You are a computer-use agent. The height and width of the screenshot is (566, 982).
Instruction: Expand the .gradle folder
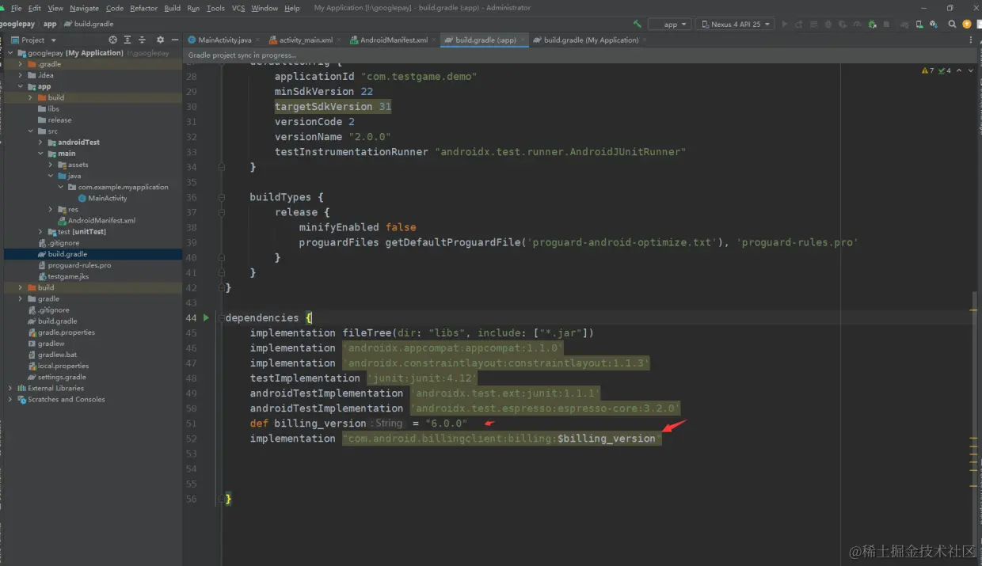coord(21,64)
